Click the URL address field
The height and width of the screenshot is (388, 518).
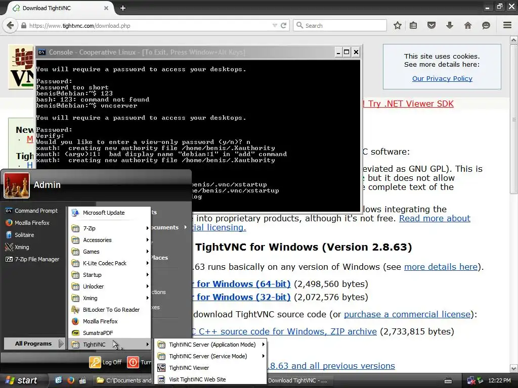pos(149,25)
